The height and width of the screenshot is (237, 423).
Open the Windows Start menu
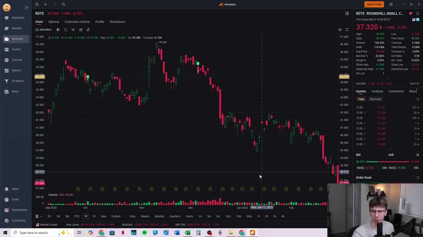pos(5,233)
